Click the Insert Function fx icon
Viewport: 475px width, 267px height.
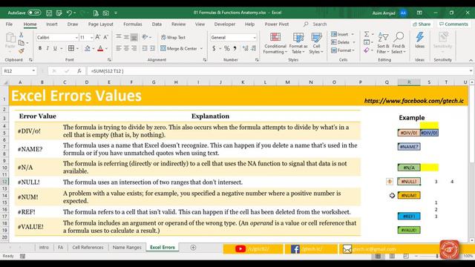(79, 71)
